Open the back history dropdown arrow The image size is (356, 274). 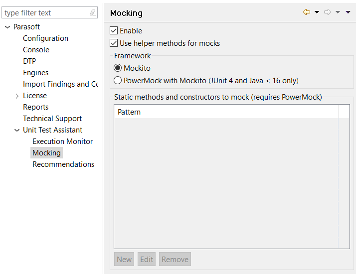[x=317, y=12]
